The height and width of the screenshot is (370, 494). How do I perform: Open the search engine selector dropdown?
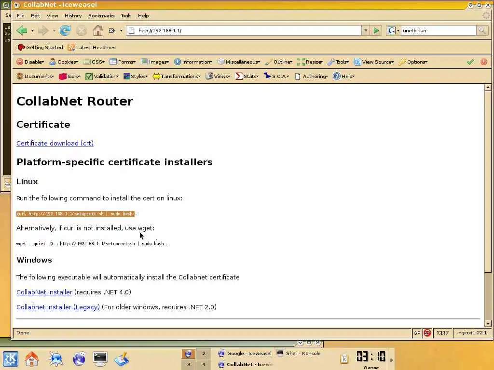(x=398, y=30)
